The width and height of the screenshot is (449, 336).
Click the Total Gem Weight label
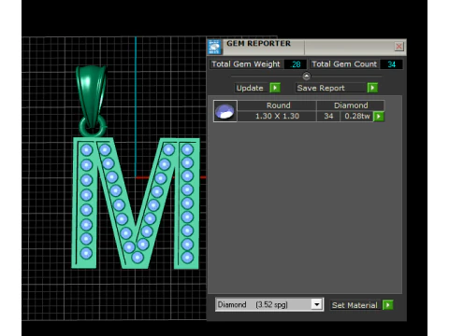(246, 64)
